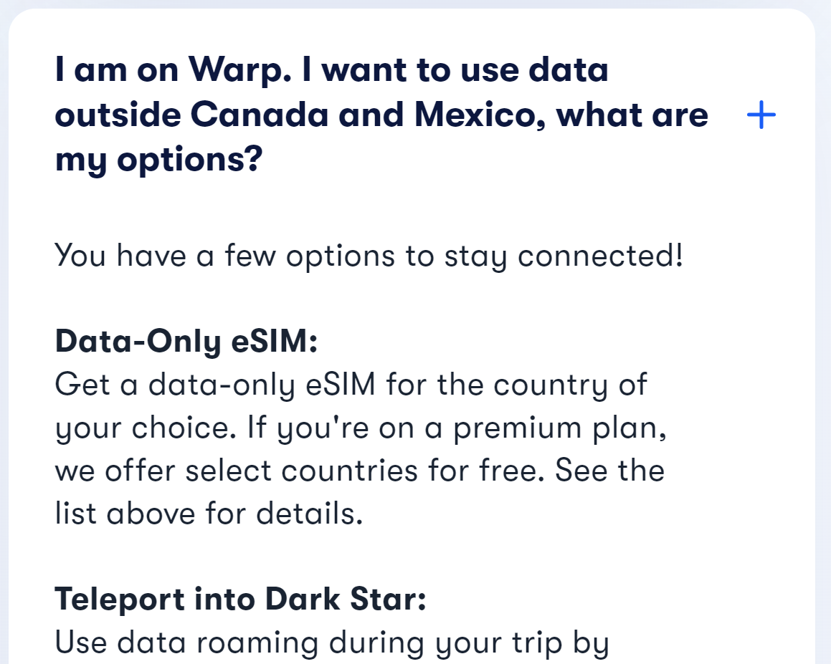Click "Get a data-only eSIM" line

[215, 385]
